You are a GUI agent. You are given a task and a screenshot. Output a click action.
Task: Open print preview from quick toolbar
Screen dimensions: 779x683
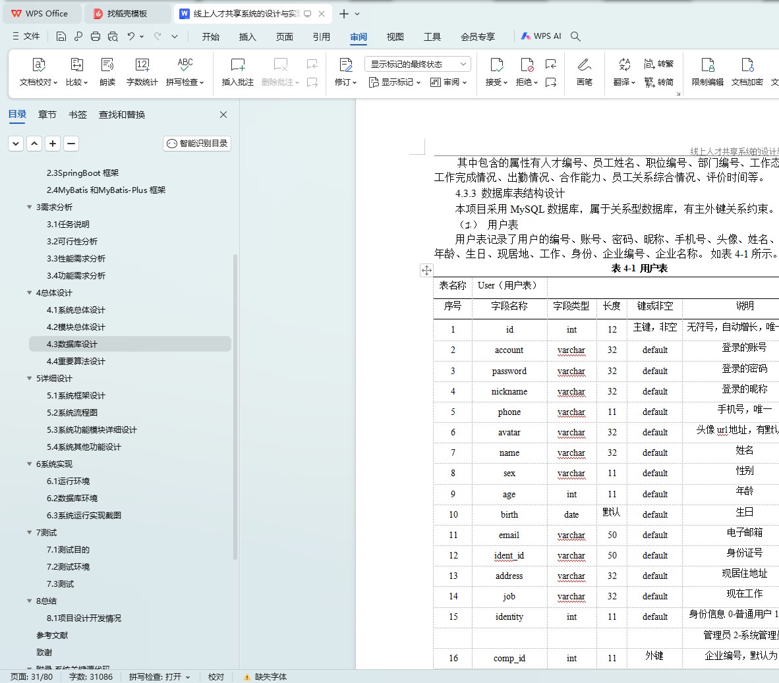point(113,36)
